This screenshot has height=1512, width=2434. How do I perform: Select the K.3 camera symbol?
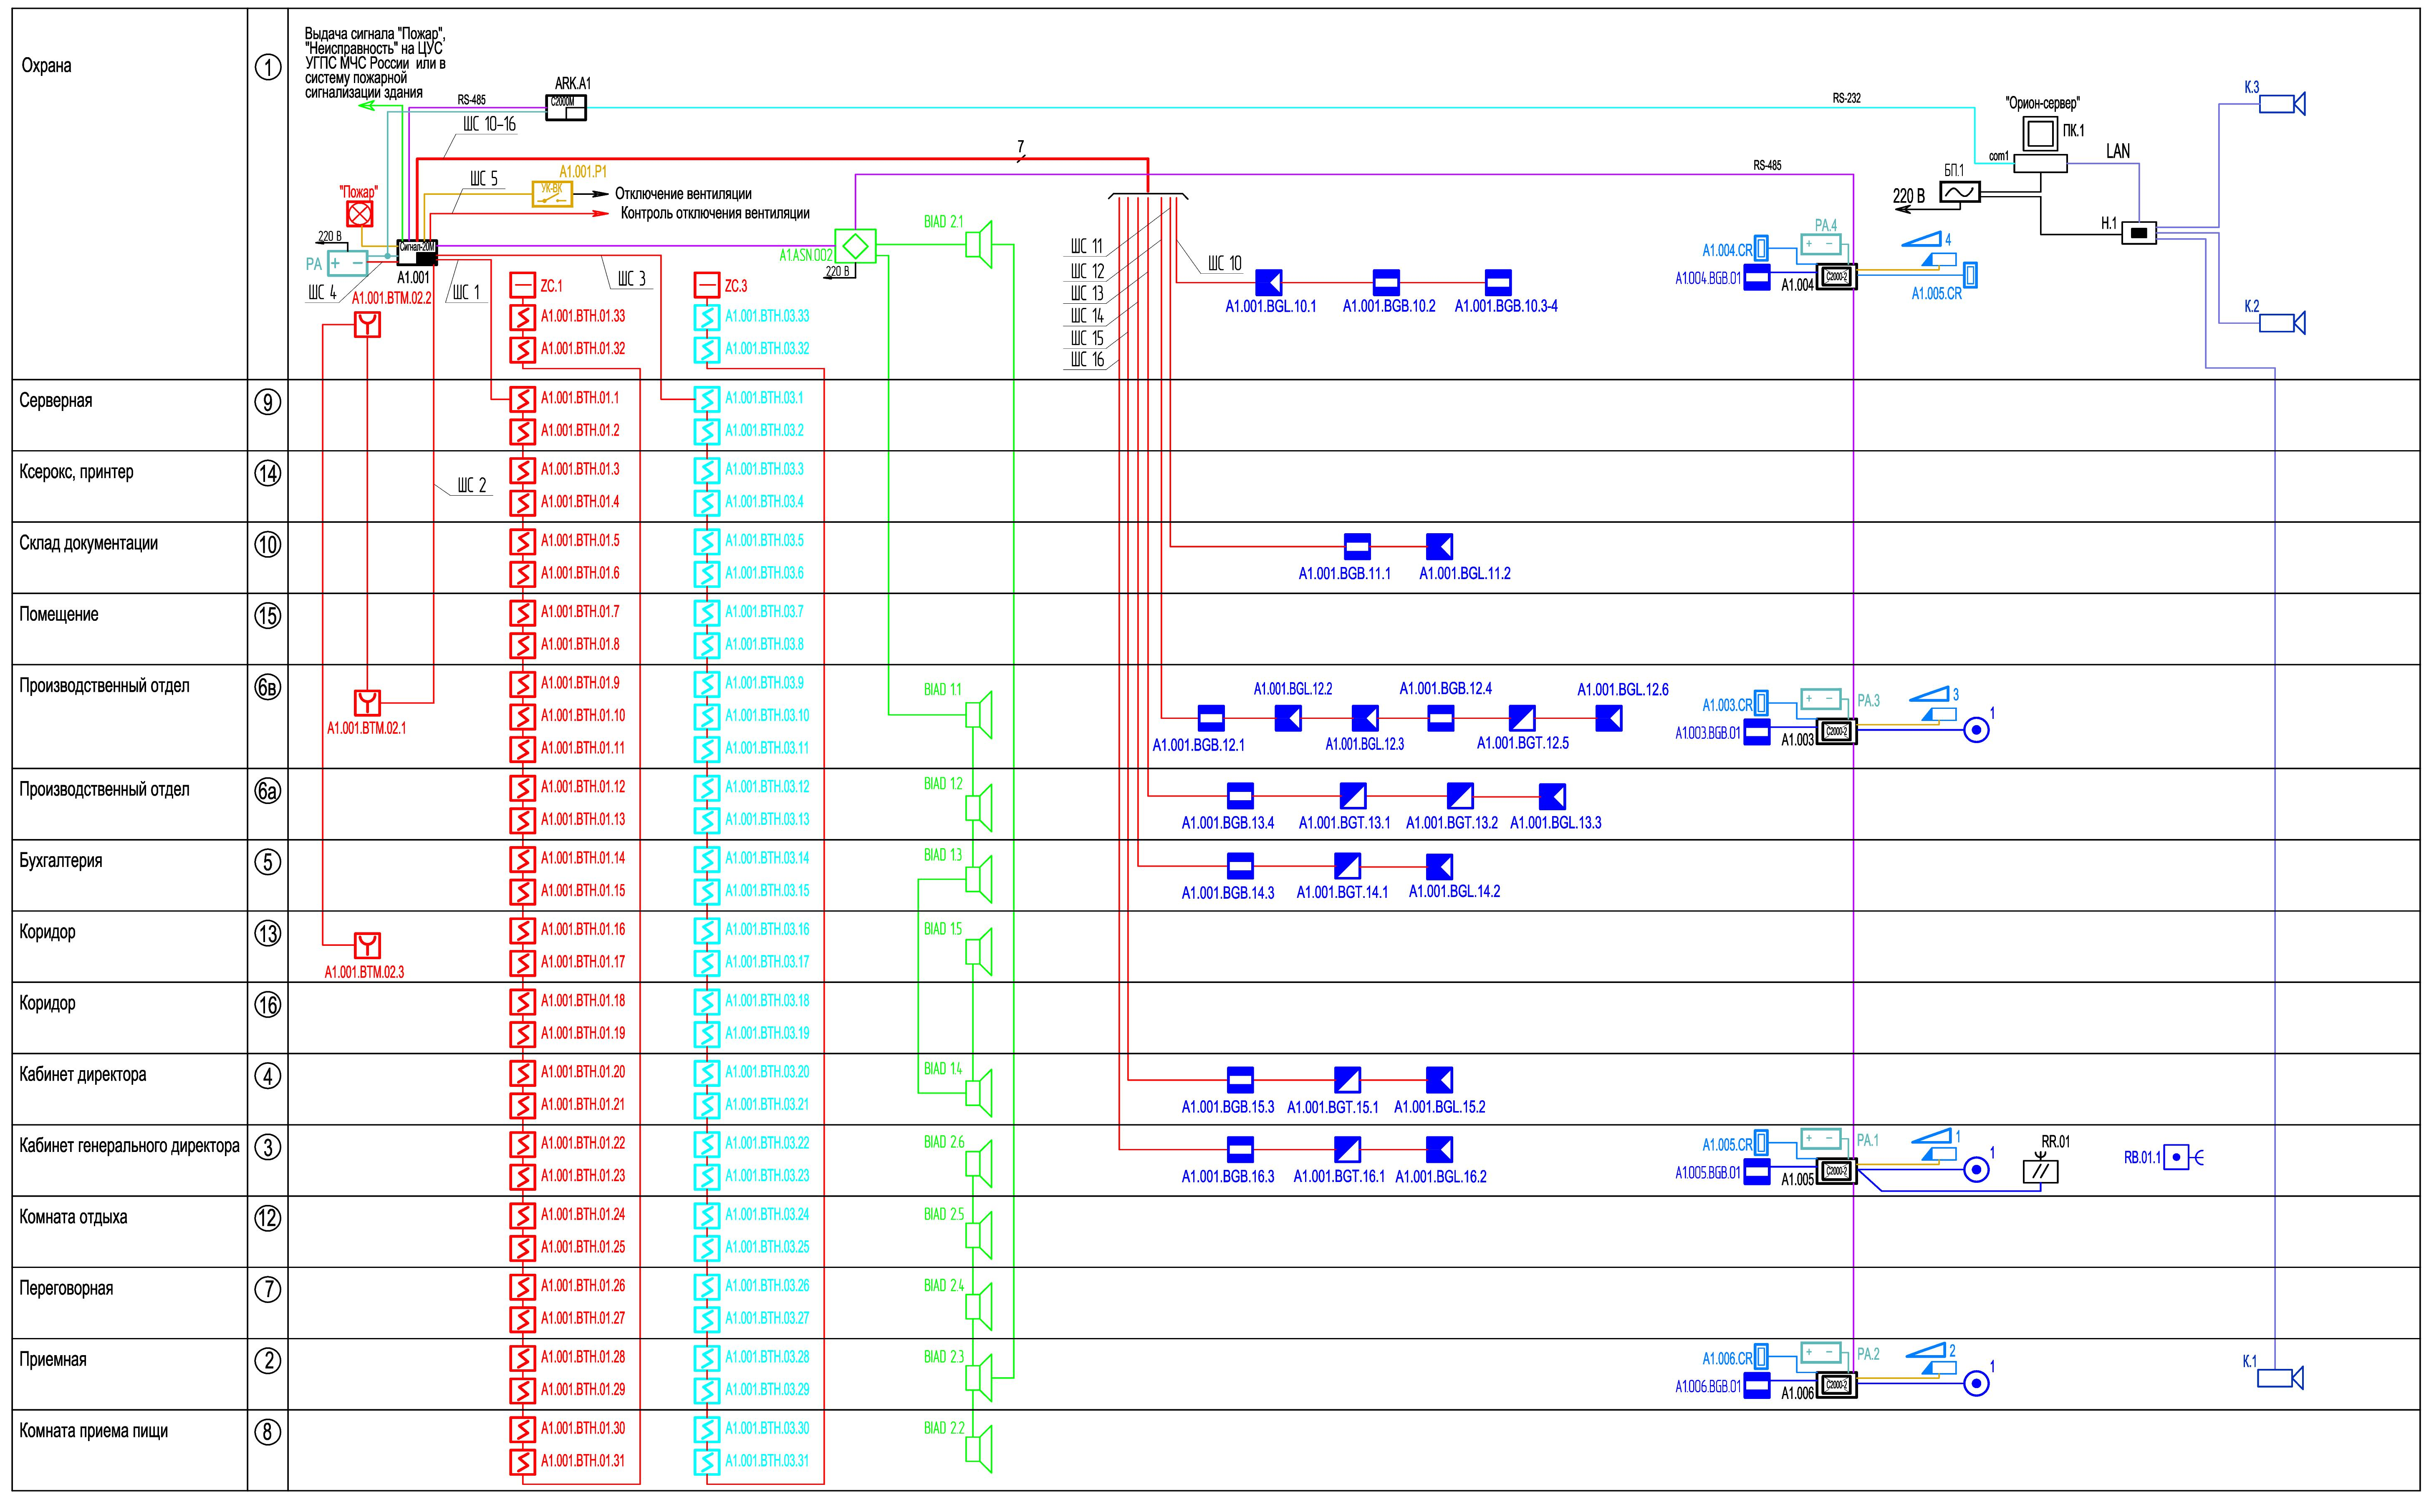pyautogui.click(x=2283, y=104)
